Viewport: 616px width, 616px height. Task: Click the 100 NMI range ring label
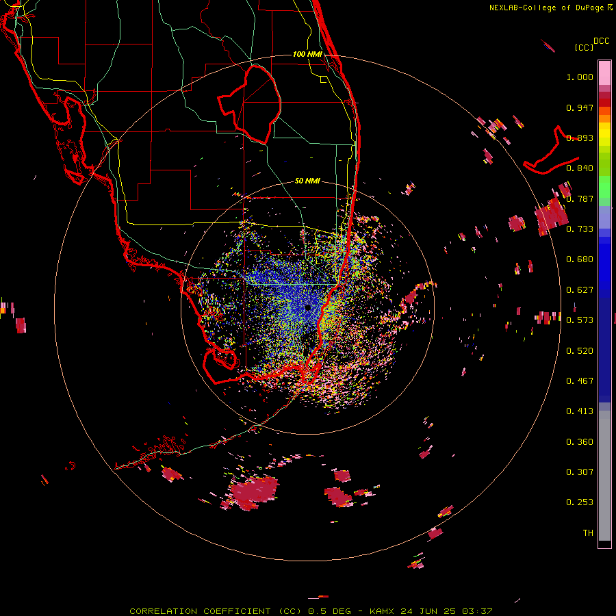coord(307,54)
